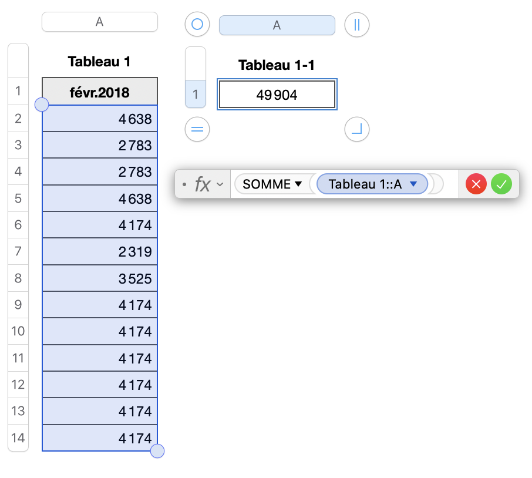532x478 pixels.
Task: Expand the chevron next to fx
Action: (220, 184)
